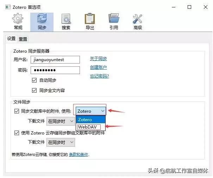Choose Zotero in the dropdown list
This screenshot has height=178, width=213.
tap(90, 120)
